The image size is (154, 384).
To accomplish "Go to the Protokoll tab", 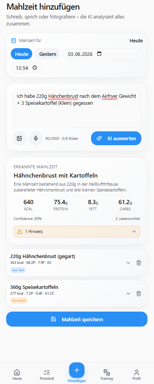I will pos(46,375).
